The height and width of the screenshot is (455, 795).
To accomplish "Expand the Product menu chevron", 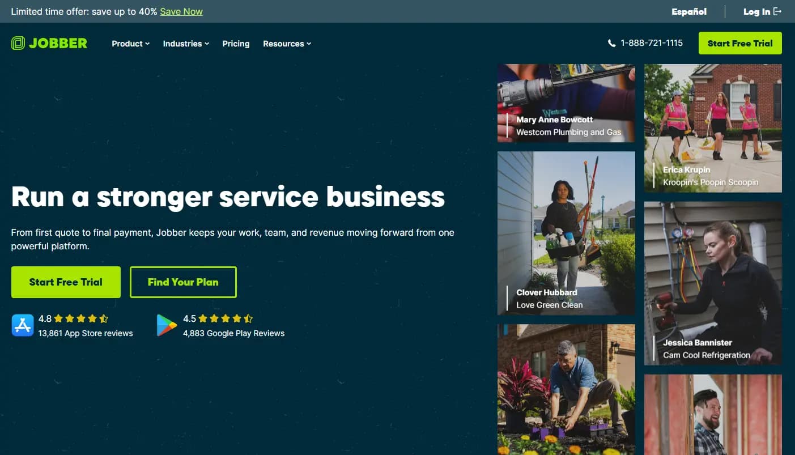I will point(147,44).
